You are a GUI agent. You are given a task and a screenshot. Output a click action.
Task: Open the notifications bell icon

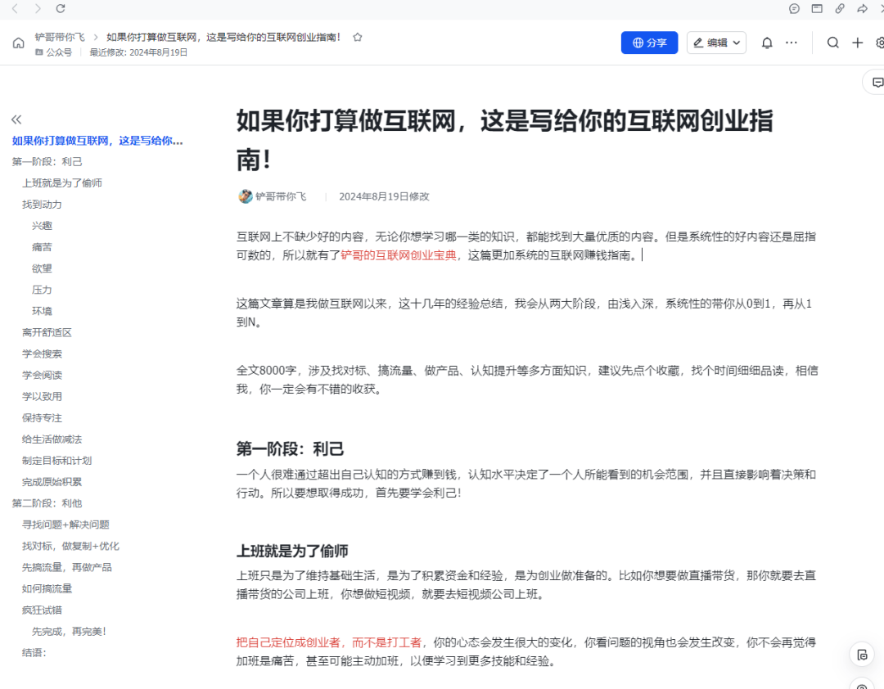pyautogui.click(x=766, y=42)
